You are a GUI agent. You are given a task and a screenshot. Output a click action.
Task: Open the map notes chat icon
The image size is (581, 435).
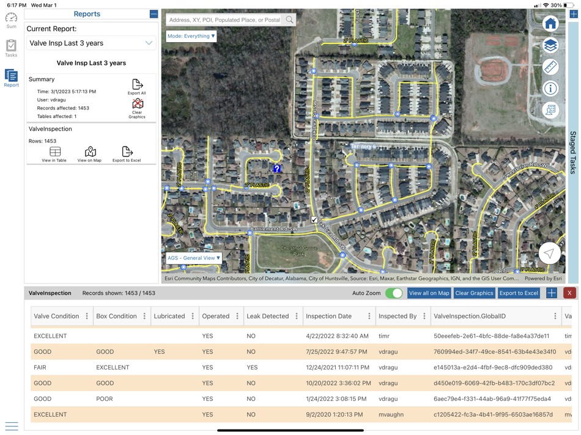coord(550,110)
